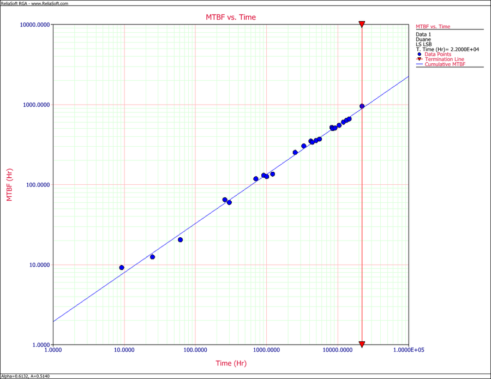Click the 'Duane' model name in legend
The height and width of the screenshot is (379, 491).
click(x=423, y=39)
